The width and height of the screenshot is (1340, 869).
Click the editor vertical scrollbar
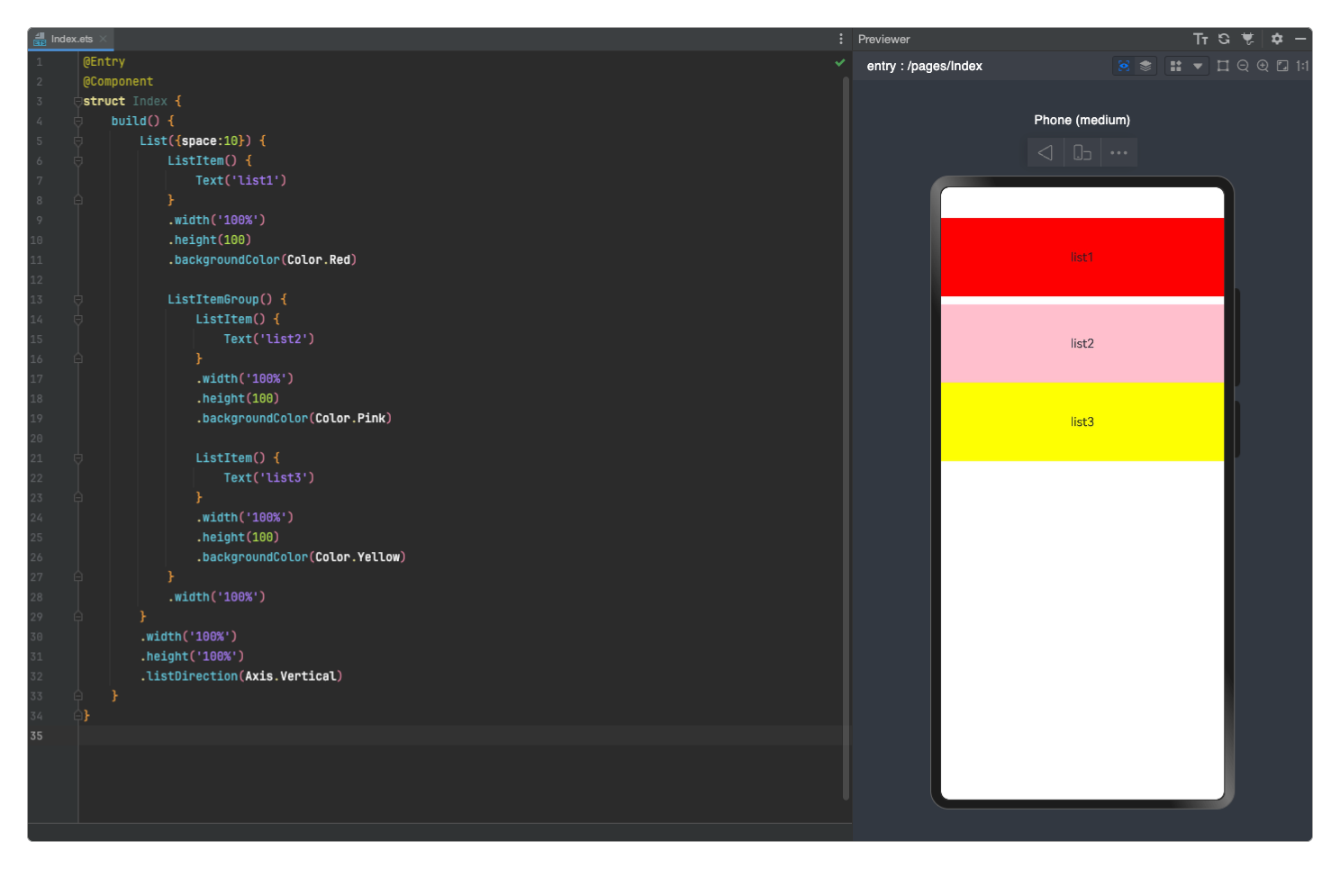point(846,438)
